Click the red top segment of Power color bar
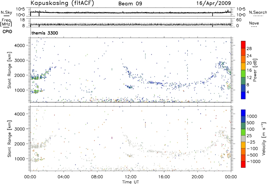267x184 pixels. tap(243, 45)
